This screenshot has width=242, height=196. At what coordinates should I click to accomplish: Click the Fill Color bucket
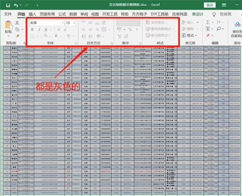(45, 36)
